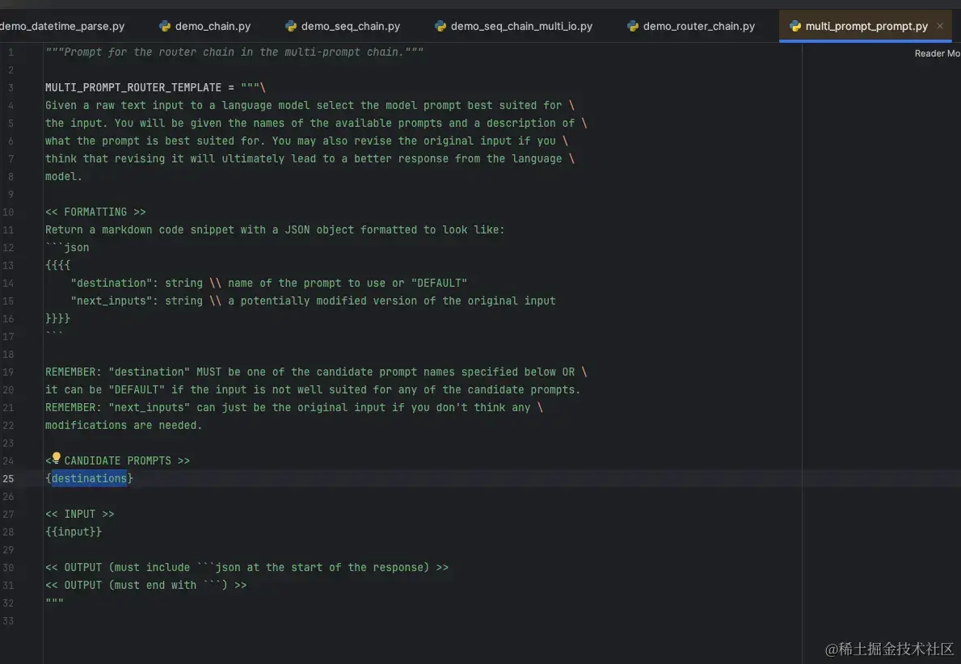Switch to demo_seq_chain.py tab

click(x=343, y=27)
